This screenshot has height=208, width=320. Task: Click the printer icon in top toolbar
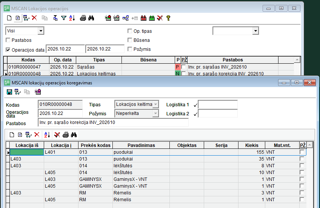click(83, 18)
